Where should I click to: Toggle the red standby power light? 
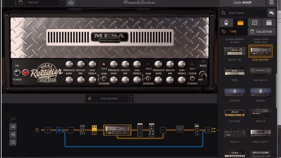click(x=25, y=72)
